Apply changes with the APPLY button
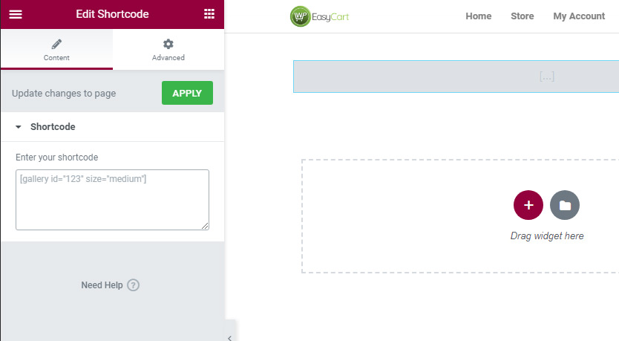This screenshot has width=619, height=341. tap(187, 93)
